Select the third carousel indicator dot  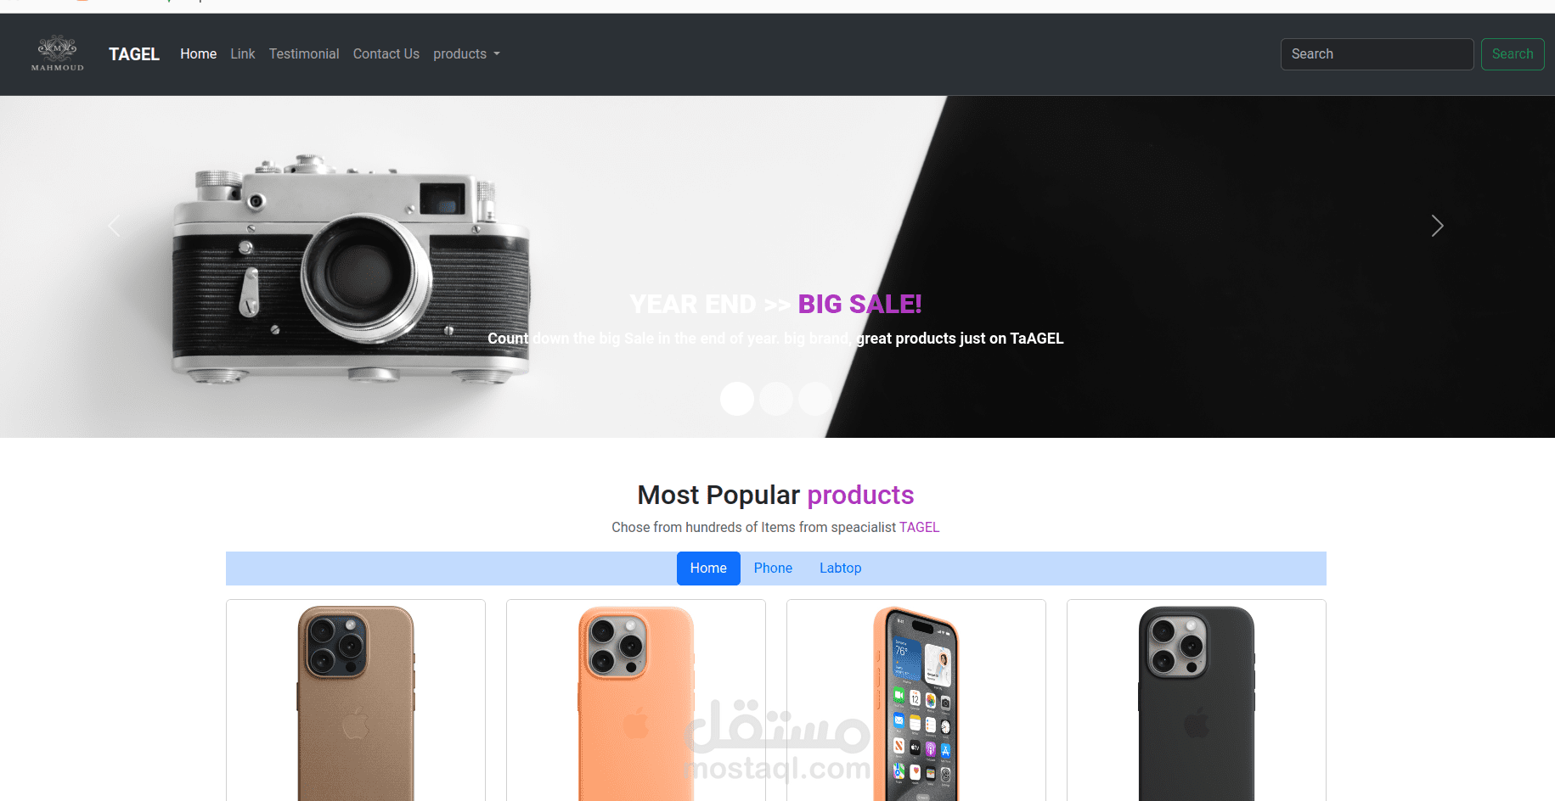[815, 399]
